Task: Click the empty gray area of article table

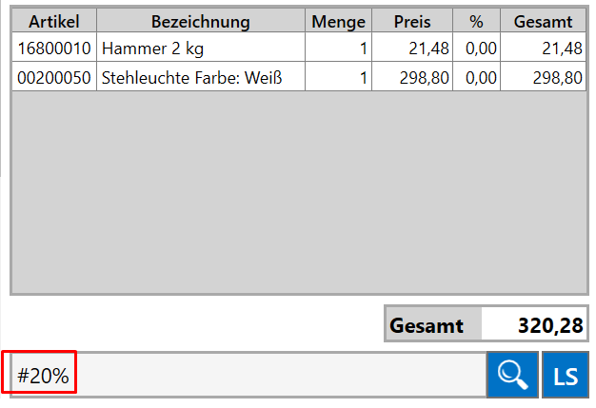Action: [299, 192]
